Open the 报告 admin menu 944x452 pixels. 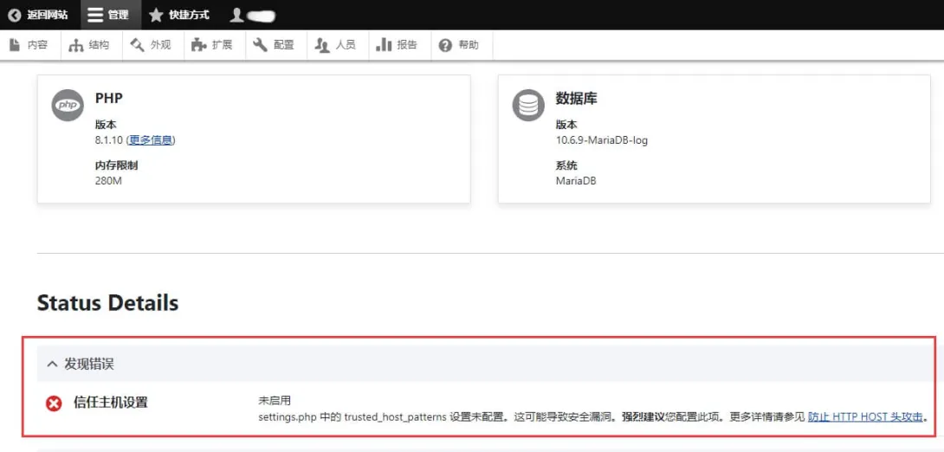tap(408, 45)
